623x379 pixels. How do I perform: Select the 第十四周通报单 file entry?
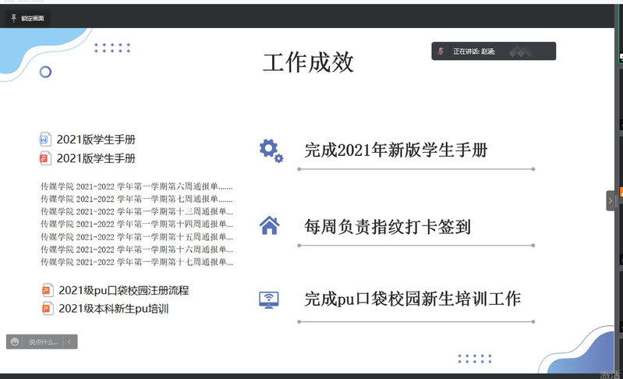(136, 225)
